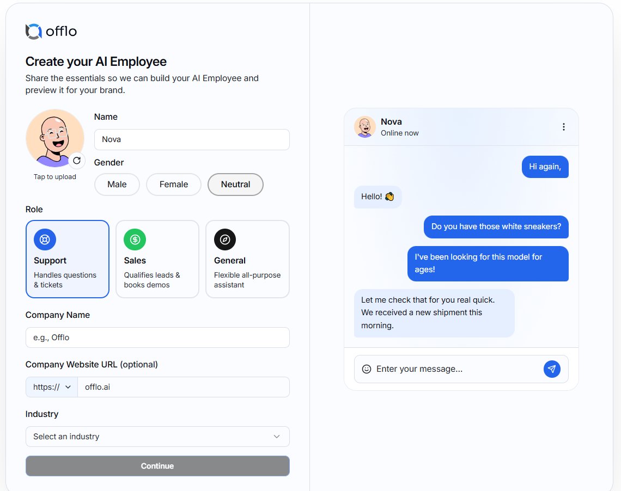Focus the Company Name input field
Viewport: 621px width, 491px height.
[157, 337]
